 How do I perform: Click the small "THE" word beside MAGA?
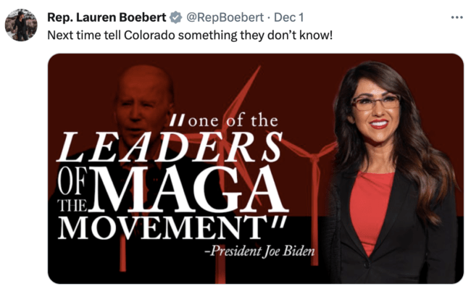(x=72, y=206)
